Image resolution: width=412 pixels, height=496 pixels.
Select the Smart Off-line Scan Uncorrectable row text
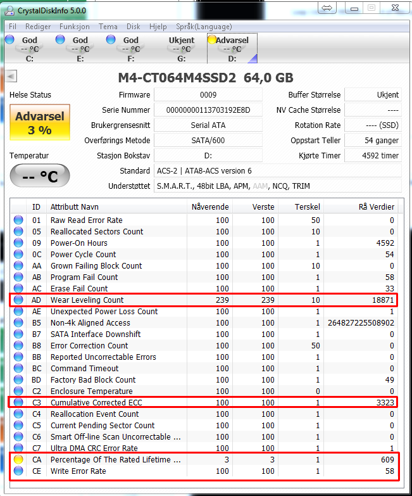(x=116, y=436)
